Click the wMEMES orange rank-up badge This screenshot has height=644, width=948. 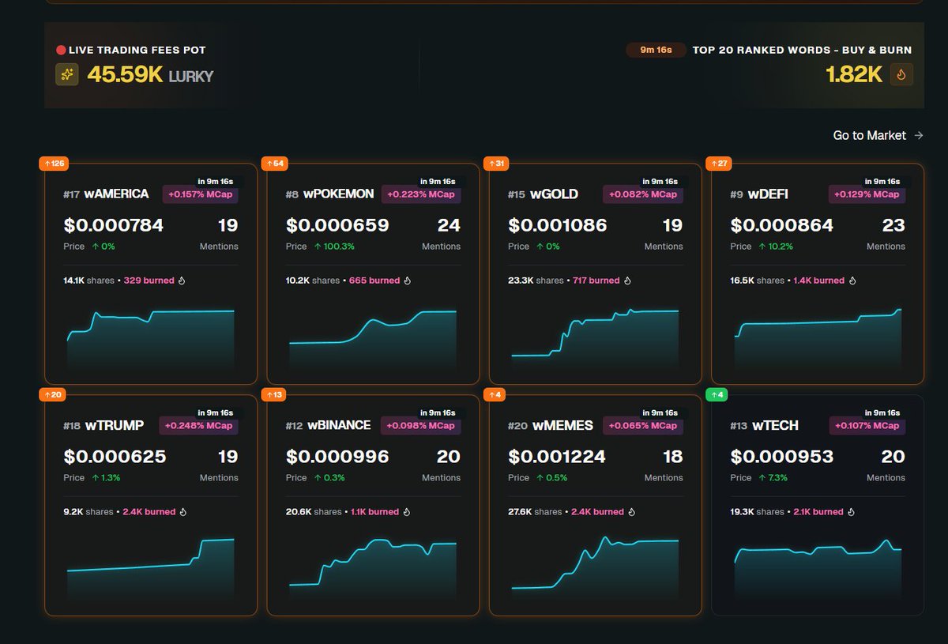click(x=494, y=394)
